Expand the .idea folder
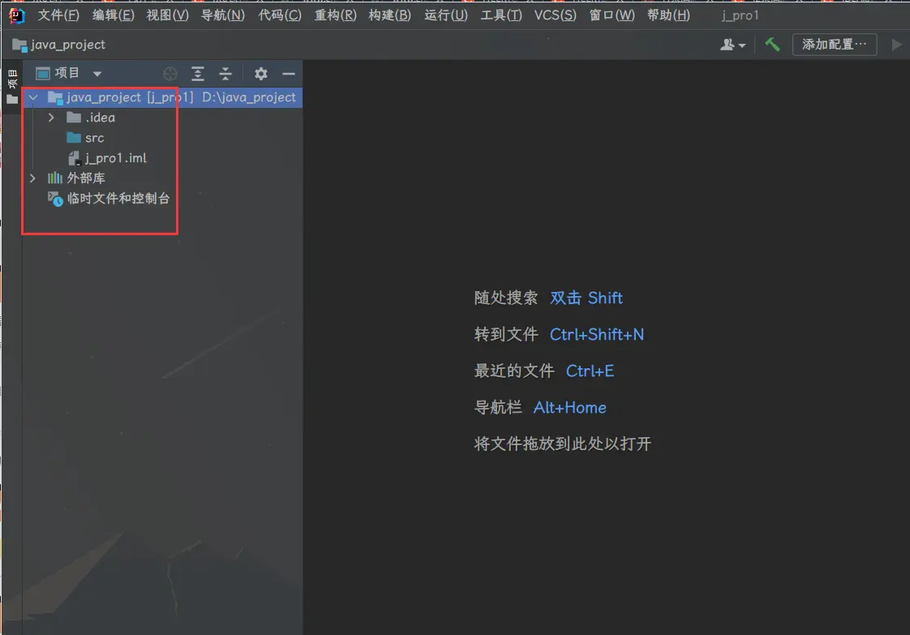The width and height of the screenshot is (910, 635). (x=51, y=118)
